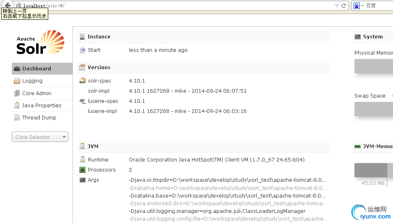
Task: Open the Core Selector dropdown
Action: [40, 137]
